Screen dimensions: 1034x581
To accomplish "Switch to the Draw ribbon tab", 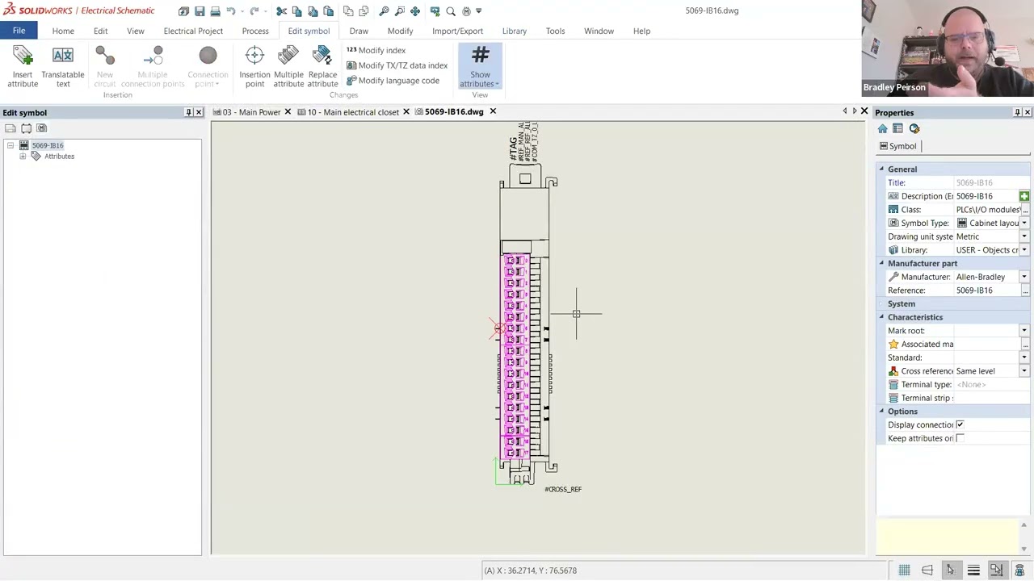I will (x=359, y=31).
